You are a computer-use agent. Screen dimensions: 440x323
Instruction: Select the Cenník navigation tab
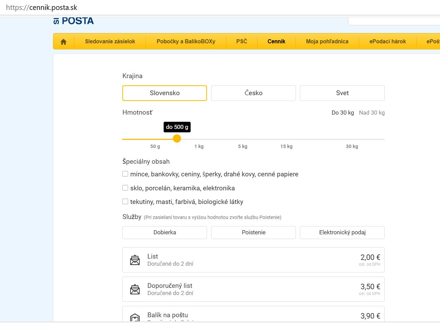[276, 42]
